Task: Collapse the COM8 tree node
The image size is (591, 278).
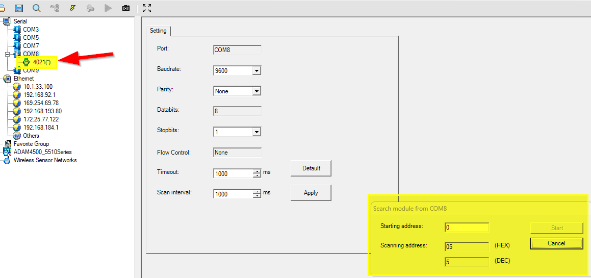Action: click(x=7, y=54)
